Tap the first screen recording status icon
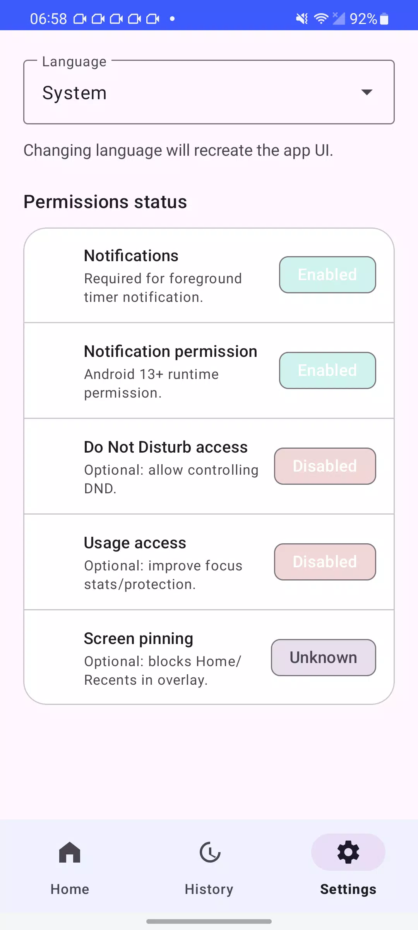The width and height of the screenshot is (418, 930). [80, 19]
